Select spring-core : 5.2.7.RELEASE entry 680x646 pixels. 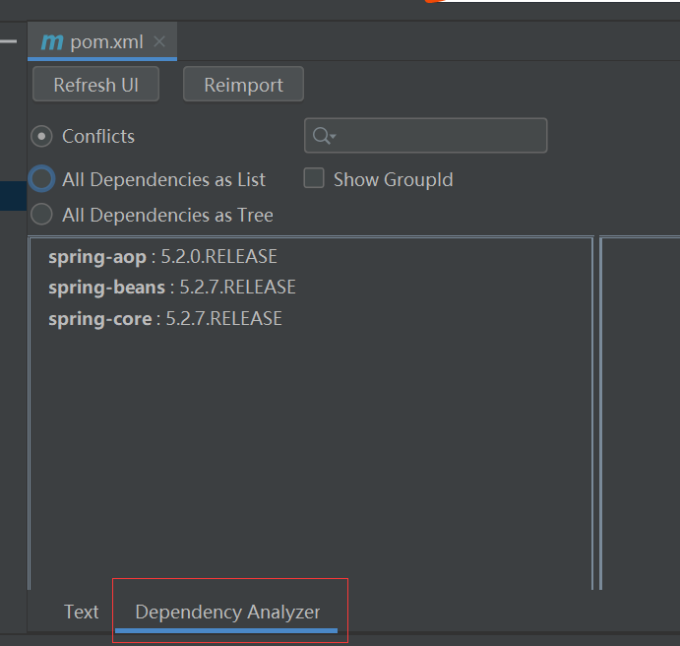click(165, 319)
